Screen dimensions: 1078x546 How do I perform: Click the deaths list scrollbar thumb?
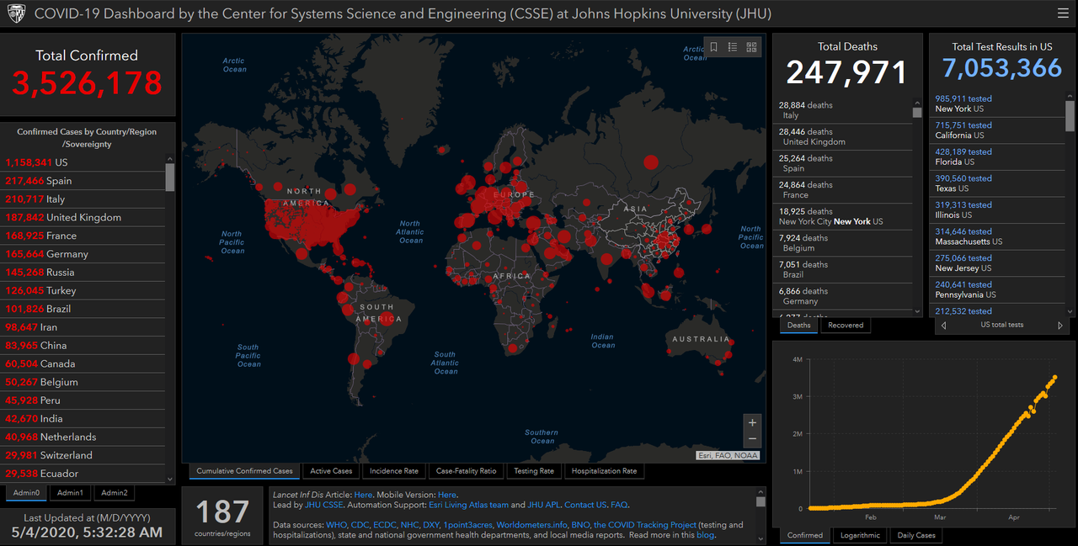tap(917, 112)
